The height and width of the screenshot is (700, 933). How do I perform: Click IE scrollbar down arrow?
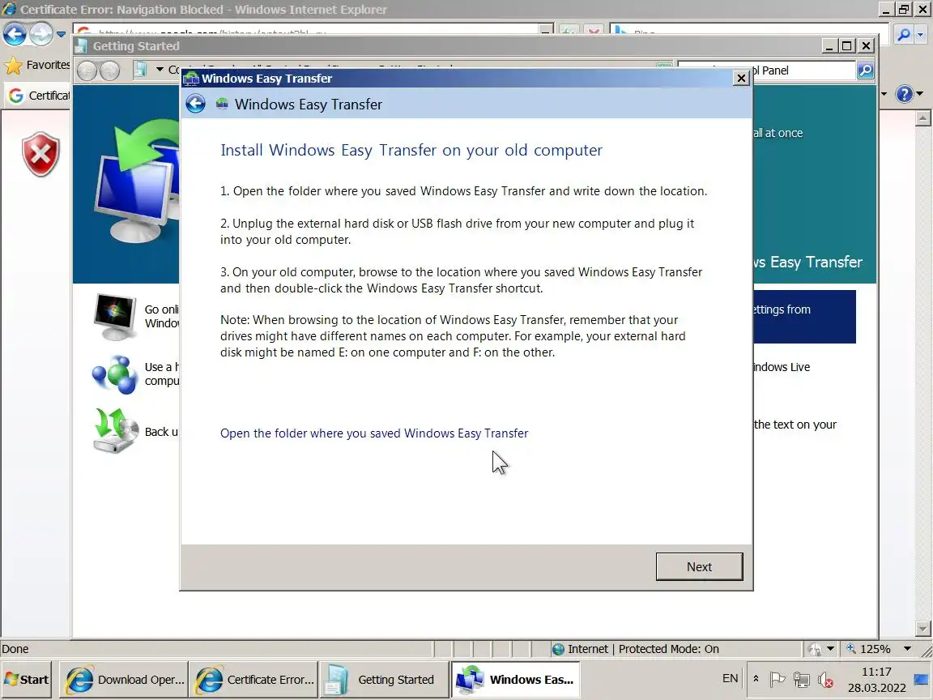click(x=923, y=629)
